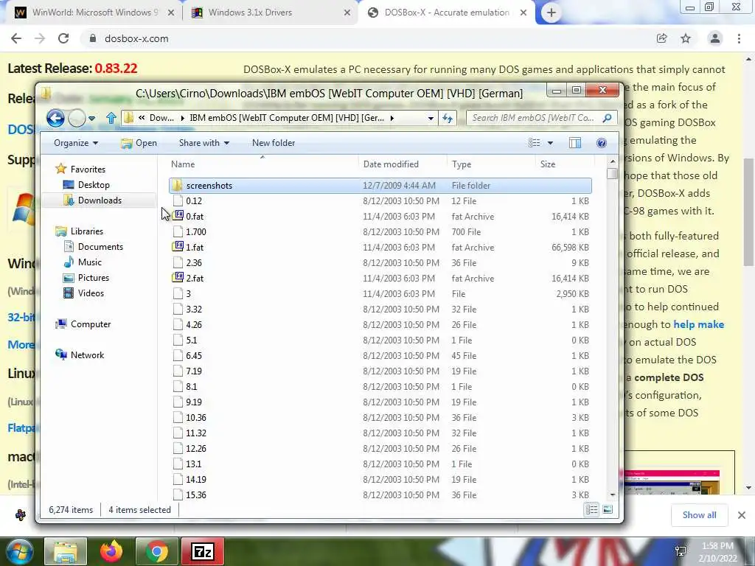The width and height of the screenshot is (755, 566).
Task: Open a new browser tab
Action: [552, 13]
